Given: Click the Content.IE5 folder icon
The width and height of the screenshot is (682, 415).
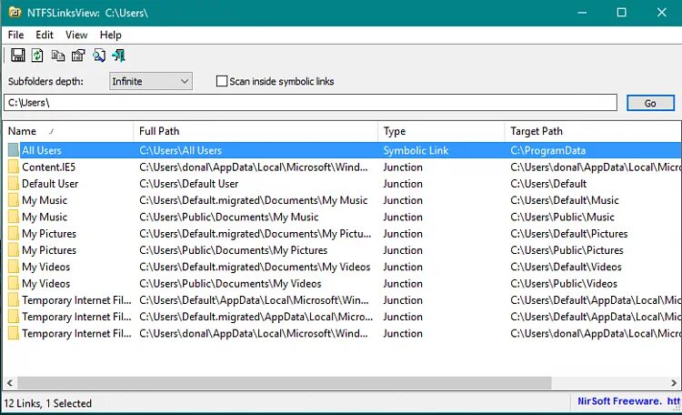Looking at the screenshot, I should (x=13, y=167).
